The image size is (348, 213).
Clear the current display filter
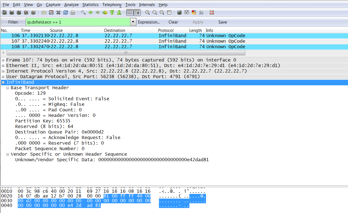[173, 22]
